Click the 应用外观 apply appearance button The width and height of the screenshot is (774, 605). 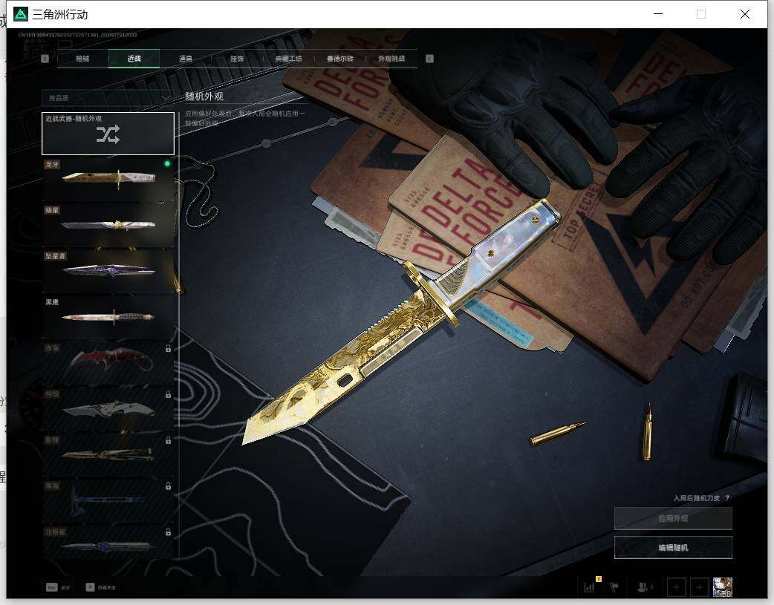pyautogui.click(x=673, y=519)
